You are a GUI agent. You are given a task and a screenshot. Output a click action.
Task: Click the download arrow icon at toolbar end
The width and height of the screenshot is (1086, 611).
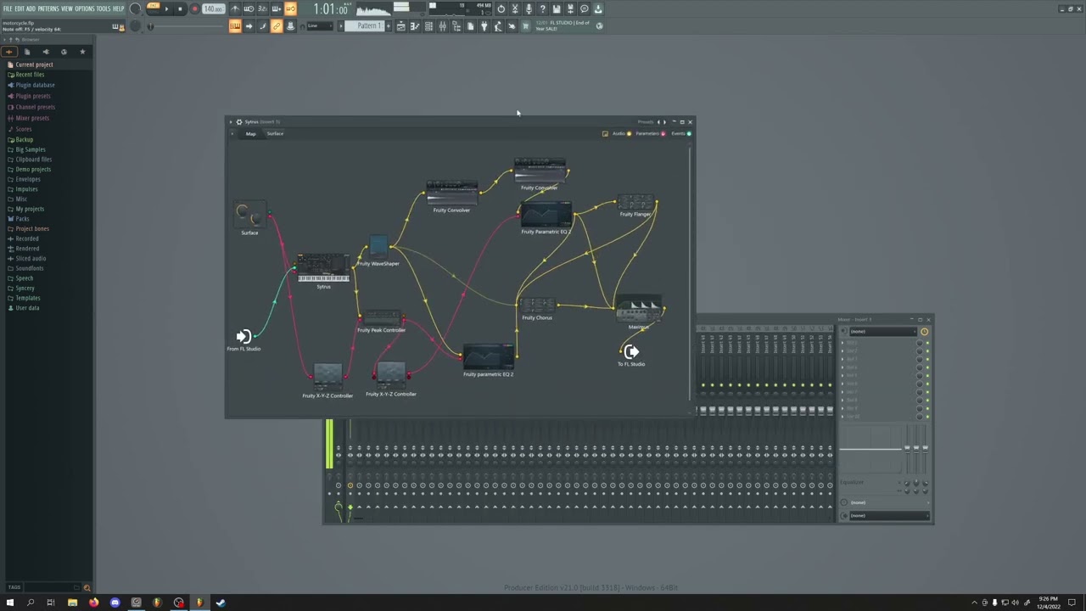[597, 8]
